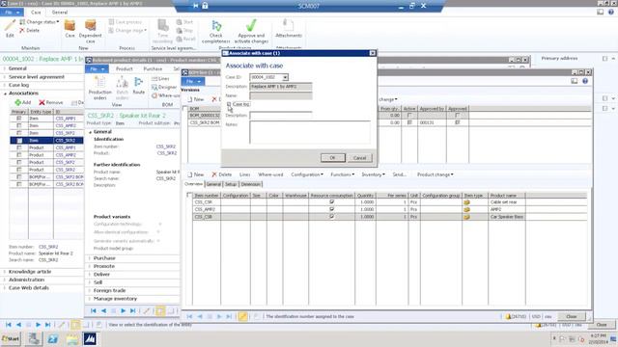Click the Case icon in New group

pyautogui.click(x=70, y=26)
